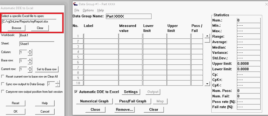Click the Statistics Upper limit field
The height and width of the screenshot is (116, 268).
[x=249, y=63]
